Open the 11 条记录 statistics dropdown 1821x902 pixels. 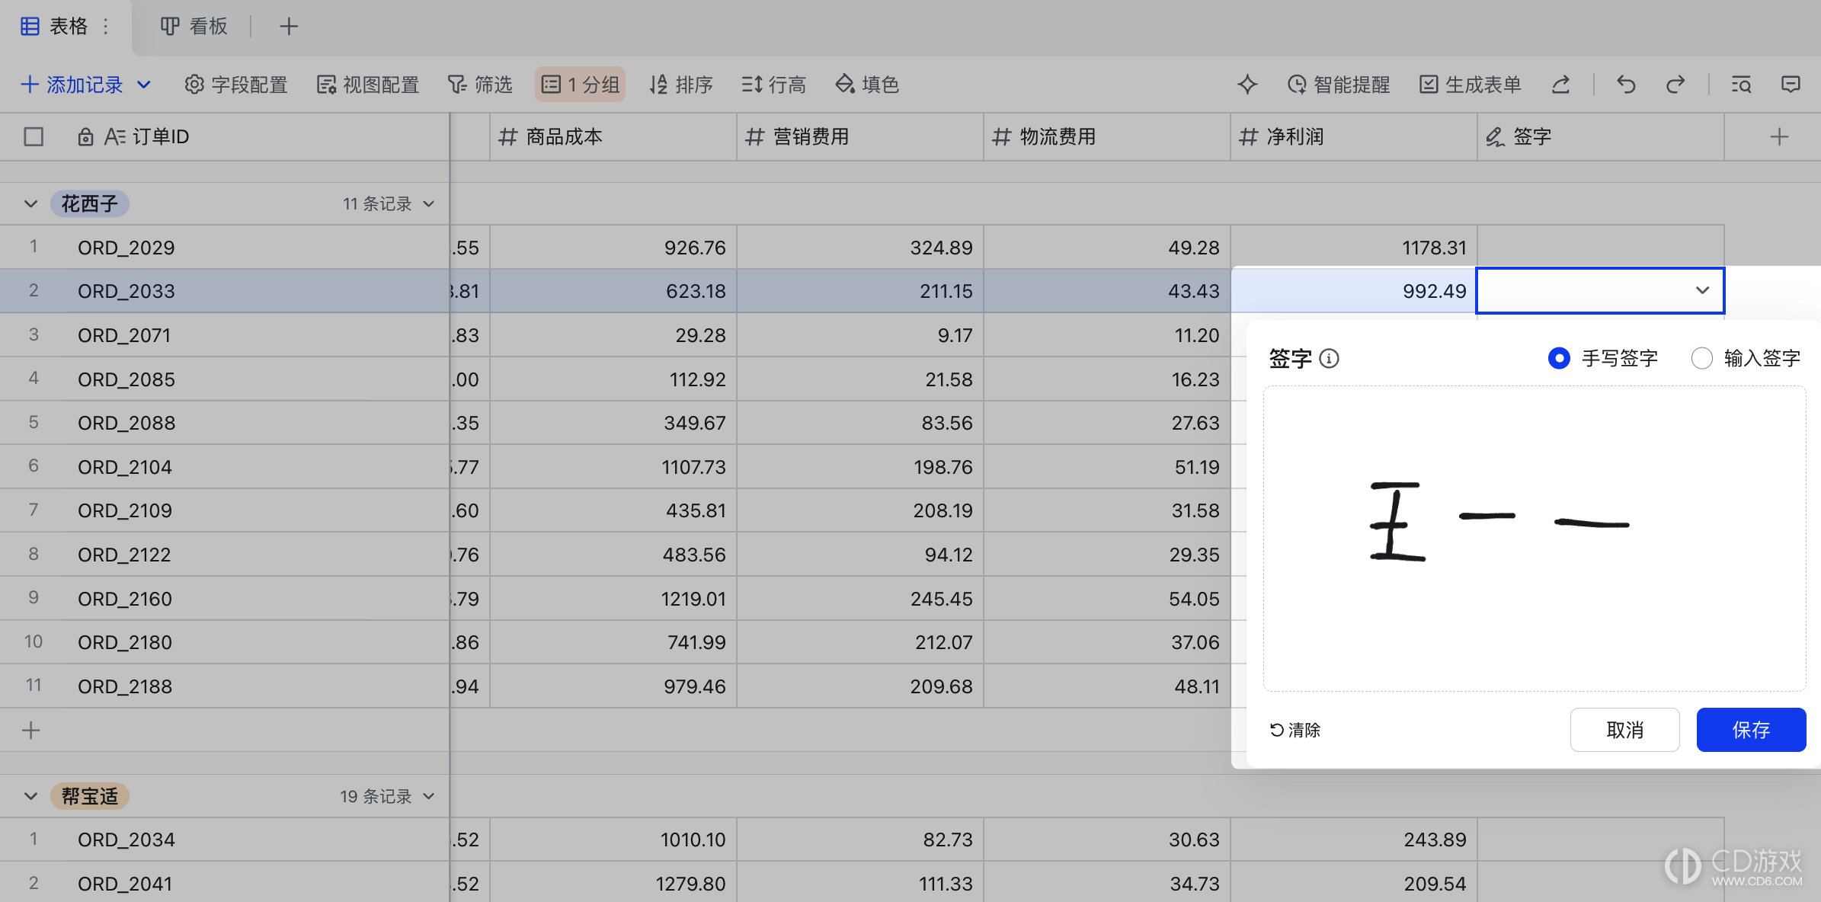click(x=388, y=204)
